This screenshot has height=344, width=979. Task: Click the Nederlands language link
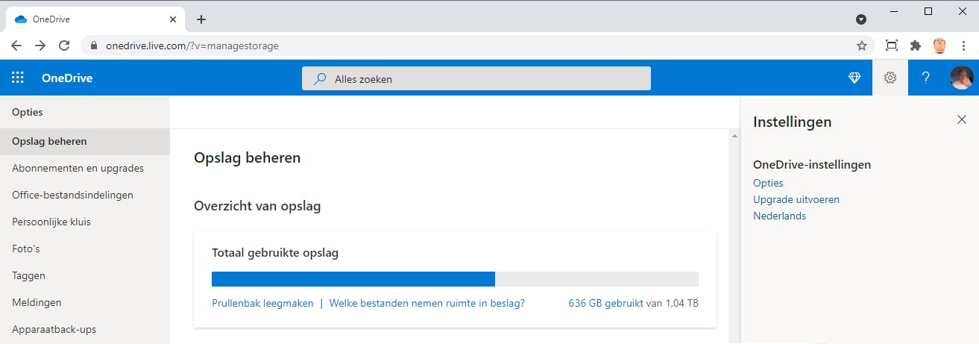point(779,216)
